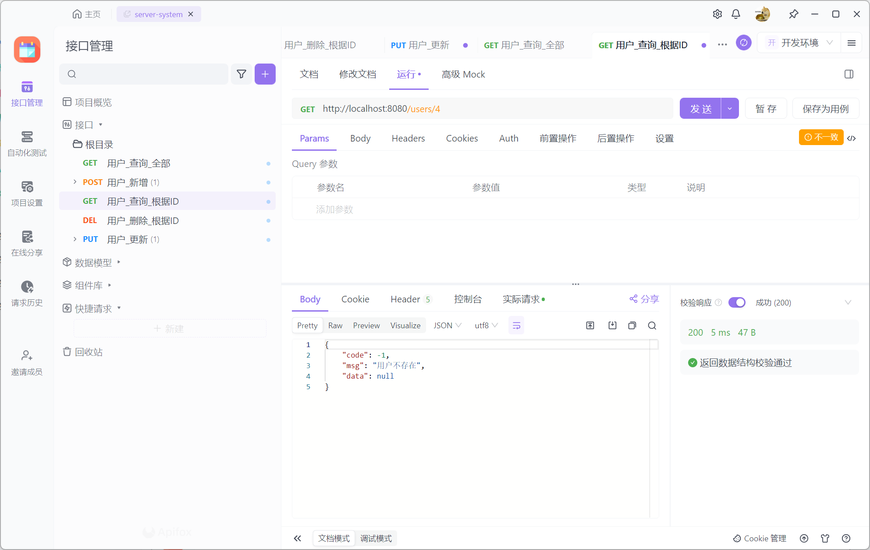Expand the POST 用户_新增 tree item

(x=75, y=182)
